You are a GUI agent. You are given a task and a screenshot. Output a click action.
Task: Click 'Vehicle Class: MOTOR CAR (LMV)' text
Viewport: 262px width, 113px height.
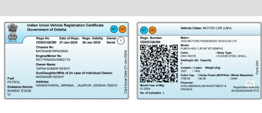(206, 28)
